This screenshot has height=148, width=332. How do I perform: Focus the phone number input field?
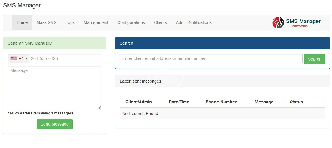pyautogui.click(x=65, y=58)
